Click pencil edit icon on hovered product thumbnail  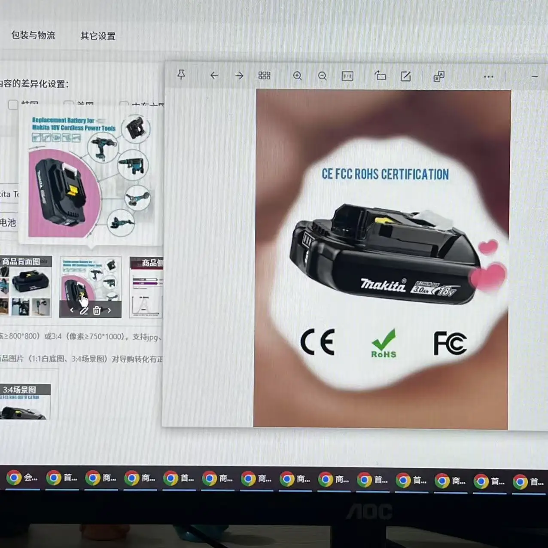click(84, 311)
